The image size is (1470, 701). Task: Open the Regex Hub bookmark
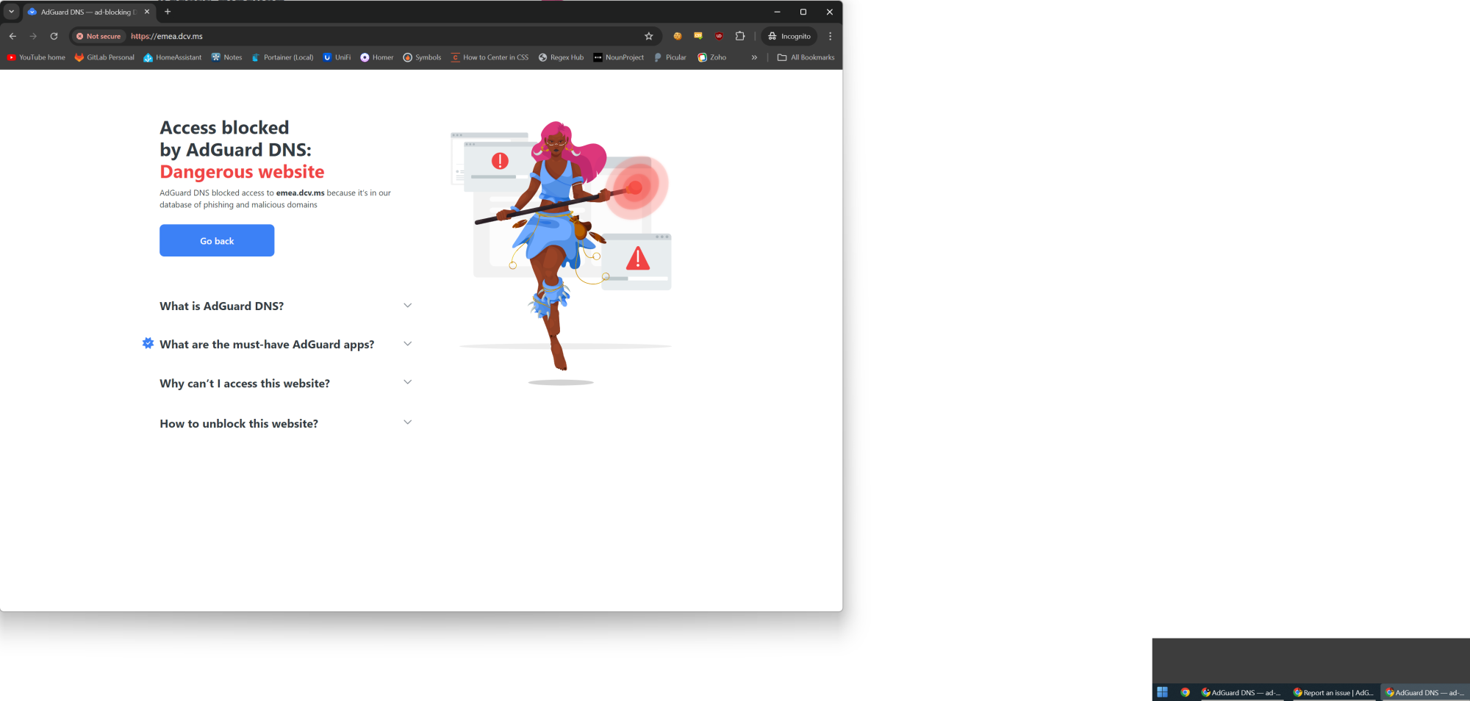click(561, 57)
